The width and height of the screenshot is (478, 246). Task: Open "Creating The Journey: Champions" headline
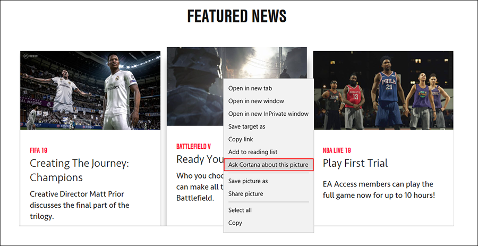pos(79,171)
